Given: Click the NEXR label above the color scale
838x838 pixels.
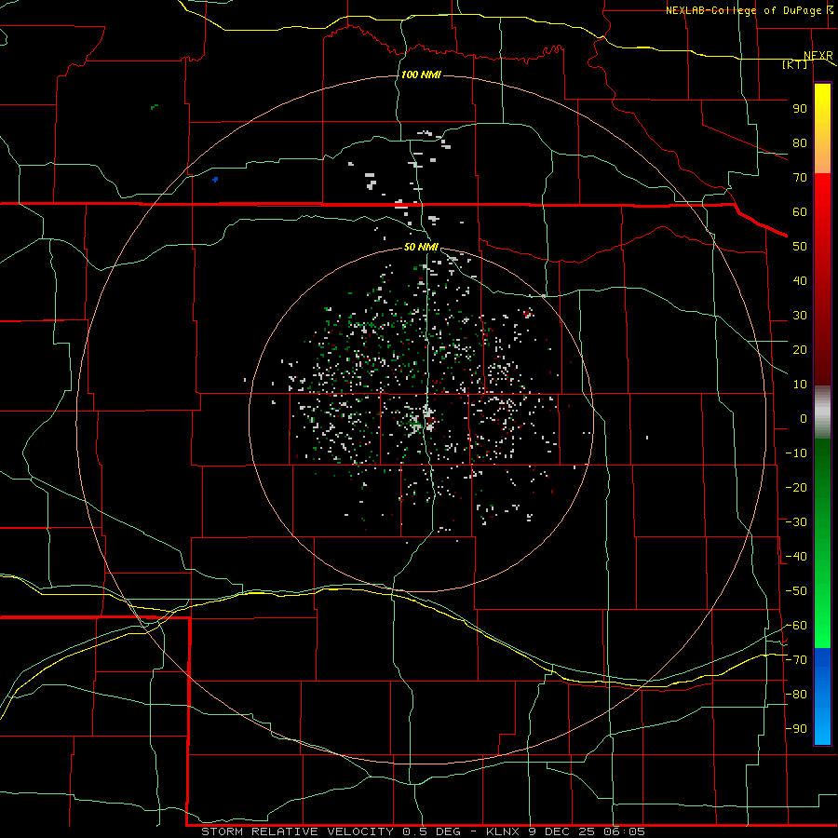Looking at the screenshot, I should point(818,55).
